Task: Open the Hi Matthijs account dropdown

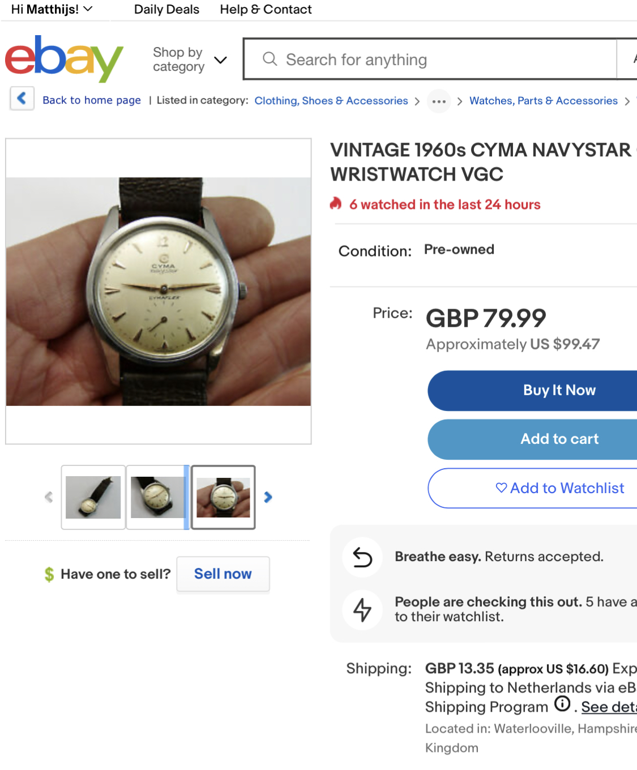Action: tap(51, 9)
